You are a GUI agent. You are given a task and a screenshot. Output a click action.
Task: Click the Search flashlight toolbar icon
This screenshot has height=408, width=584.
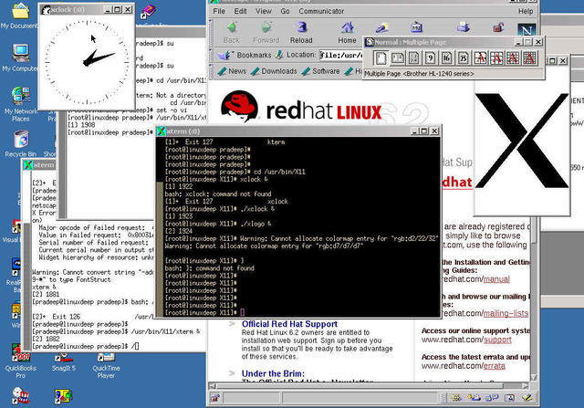click(x=382, y=28)
